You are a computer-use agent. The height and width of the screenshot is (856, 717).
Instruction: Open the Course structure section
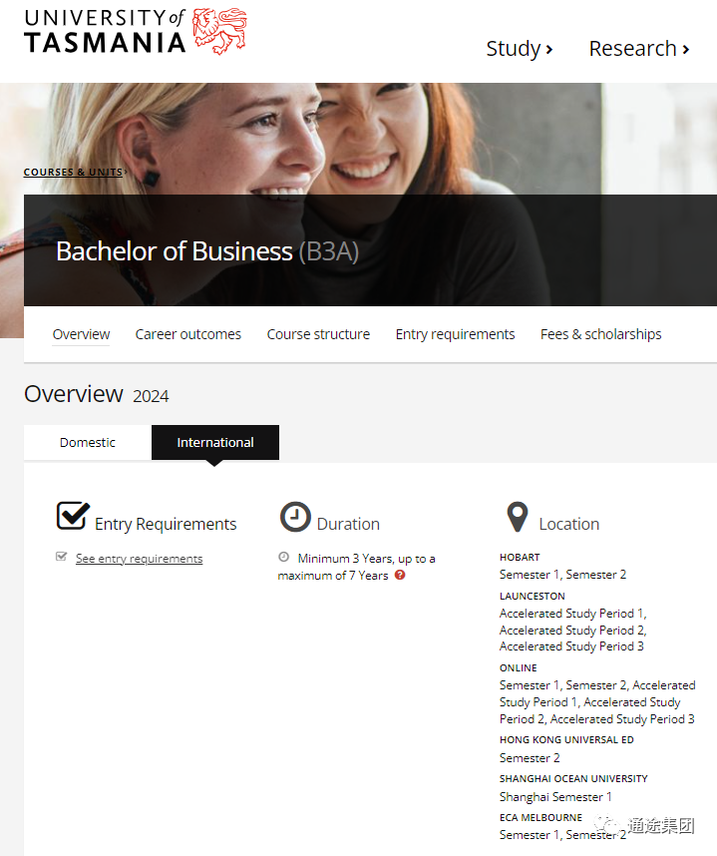318,334
